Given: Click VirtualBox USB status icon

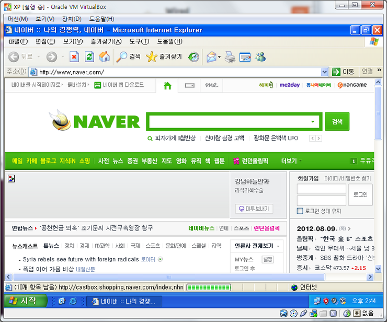Looking at the screenshot, I should click(x=303, y=313).
